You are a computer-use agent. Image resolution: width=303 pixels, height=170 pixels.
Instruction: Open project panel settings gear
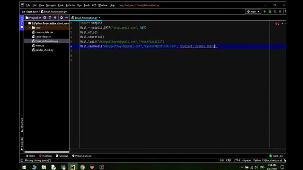pos(62,18)
